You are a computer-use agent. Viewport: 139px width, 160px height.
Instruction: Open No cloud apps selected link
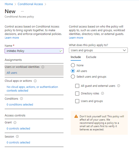[x=32, y=89]
